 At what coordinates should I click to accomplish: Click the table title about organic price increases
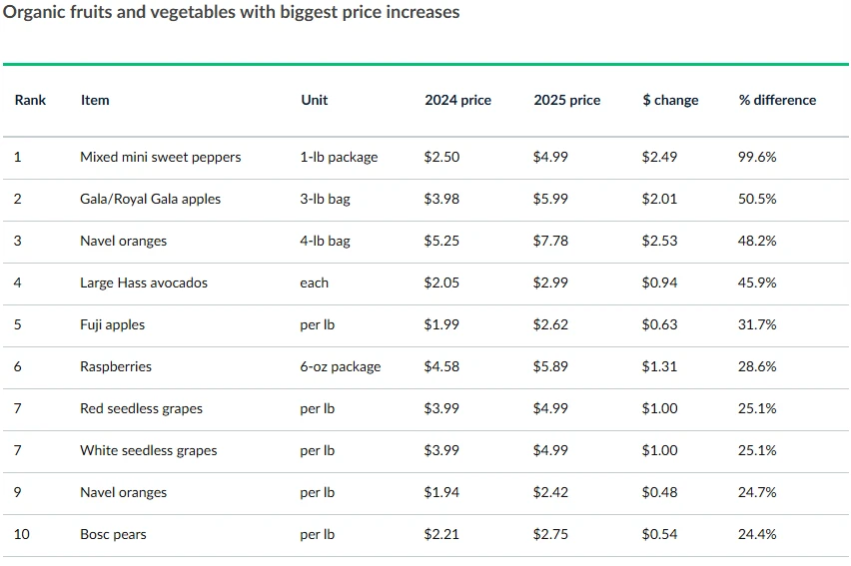232,13
